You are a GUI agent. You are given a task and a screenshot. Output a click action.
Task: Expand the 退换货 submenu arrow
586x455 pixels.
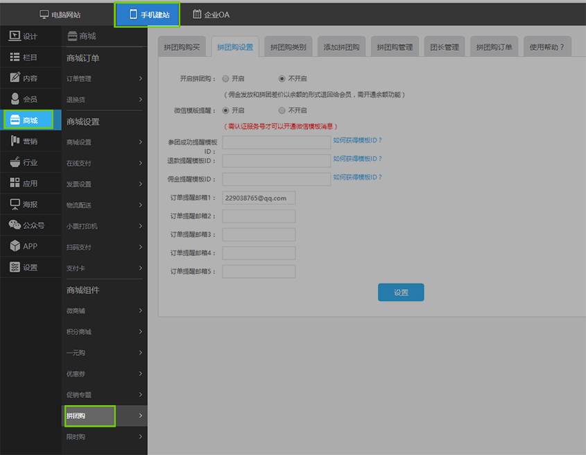tap(141, 99)
